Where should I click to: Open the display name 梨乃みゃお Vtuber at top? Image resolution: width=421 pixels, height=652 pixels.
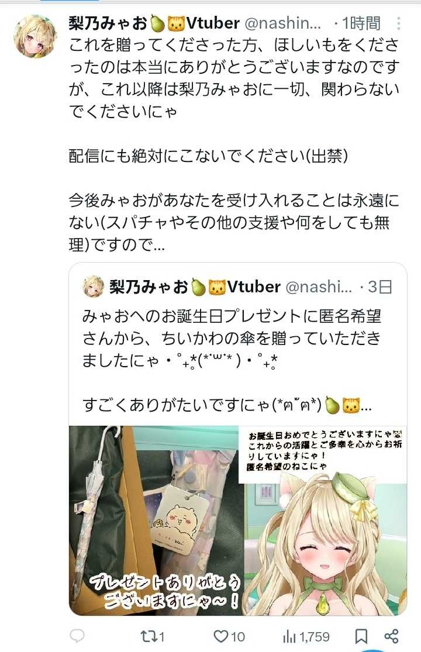(x=154, y=23)
